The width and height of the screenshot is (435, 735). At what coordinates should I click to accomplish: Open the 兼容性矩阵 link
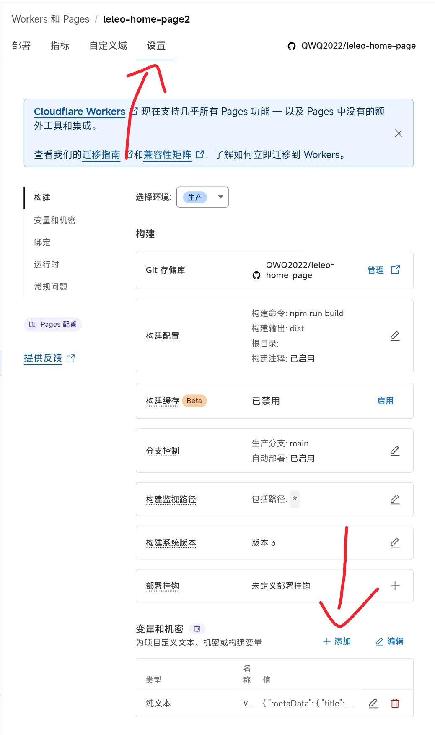pyautogui.click(x=167, y=155)
